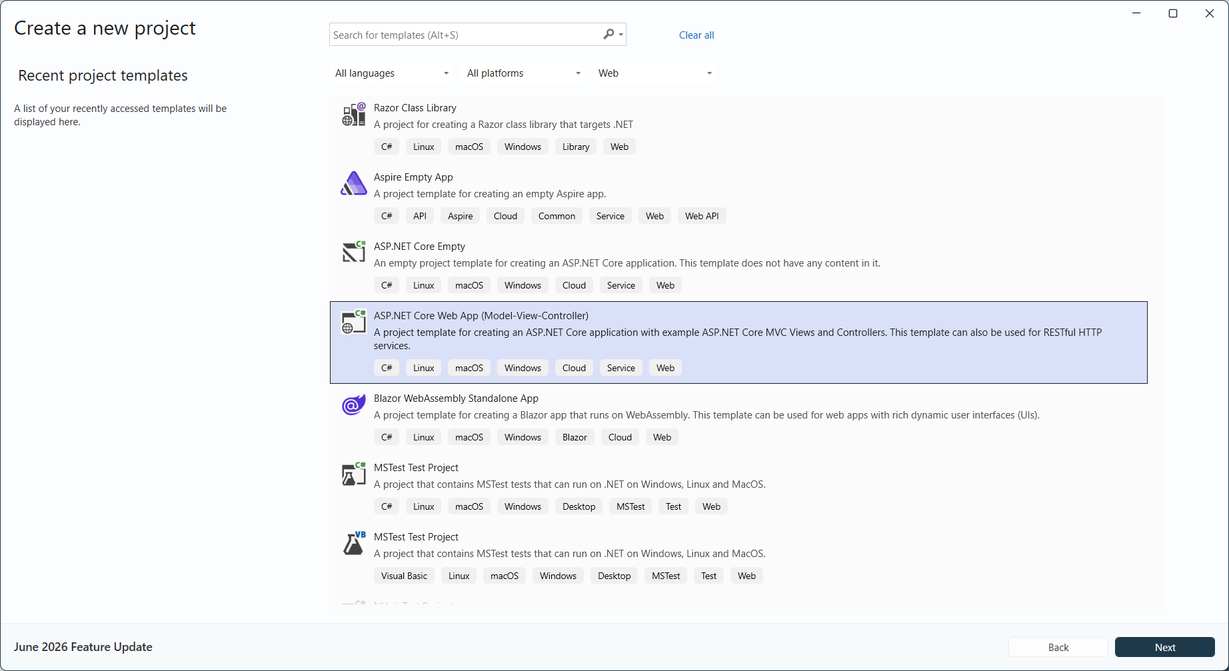
Task: Minimize the dialog window
Action: pyautogui.click(x=1136, y=13)
